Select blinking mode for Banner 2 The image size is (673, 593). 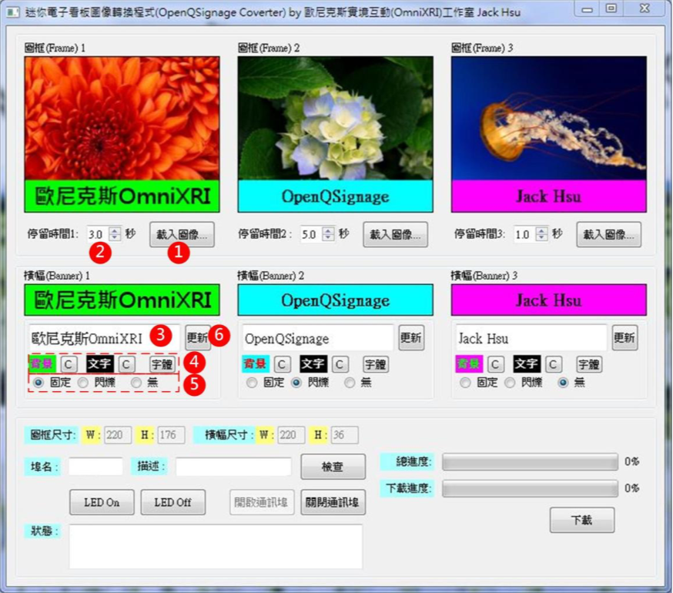[x=296, y=382]
